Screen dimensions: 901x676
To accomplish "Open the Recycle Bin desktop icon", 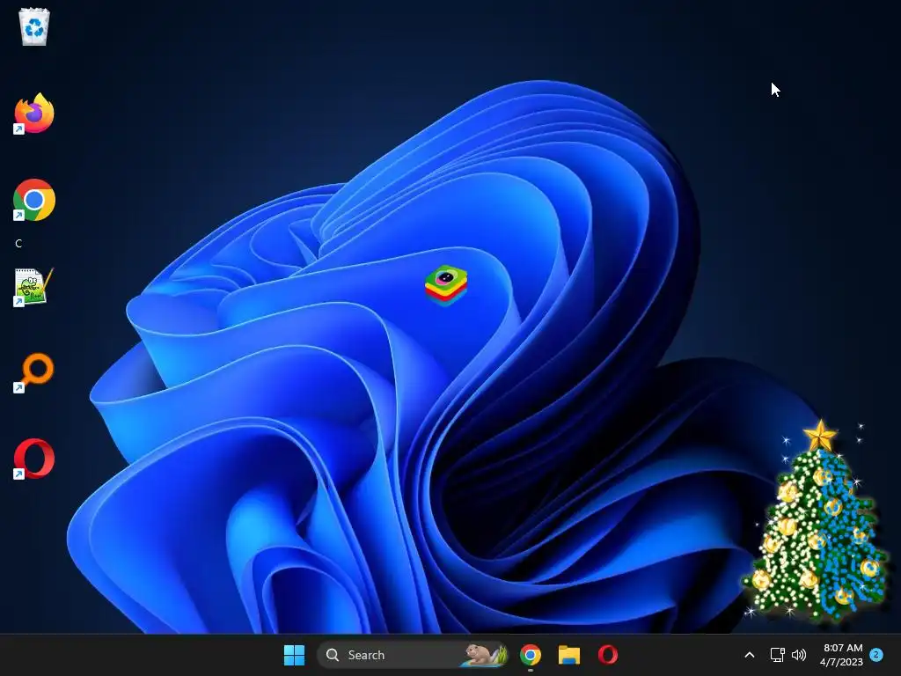I will 34,26.
